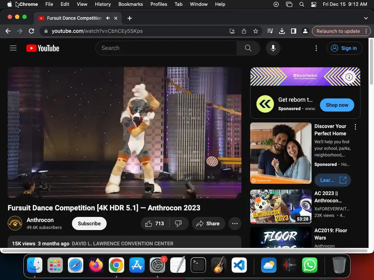Viewport: 374px width, 280px height.
Task: Click the Back Market green arrows logo
Action: (265, 104)
